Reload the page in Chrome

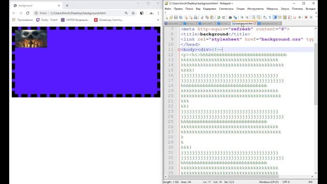28,13
